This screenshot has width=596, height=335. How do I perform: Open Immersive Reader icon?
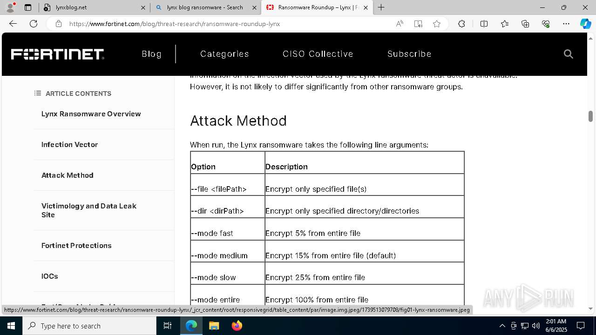pyautogui.click(x=418, y=24)
